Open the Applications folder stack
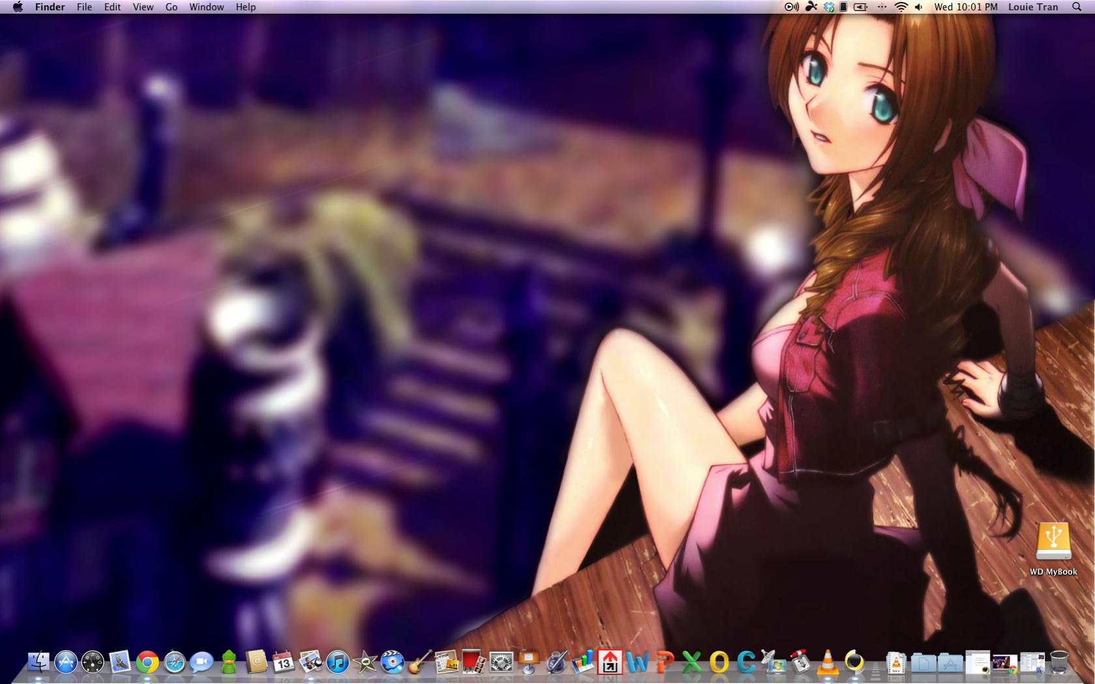 coord(950,662)
